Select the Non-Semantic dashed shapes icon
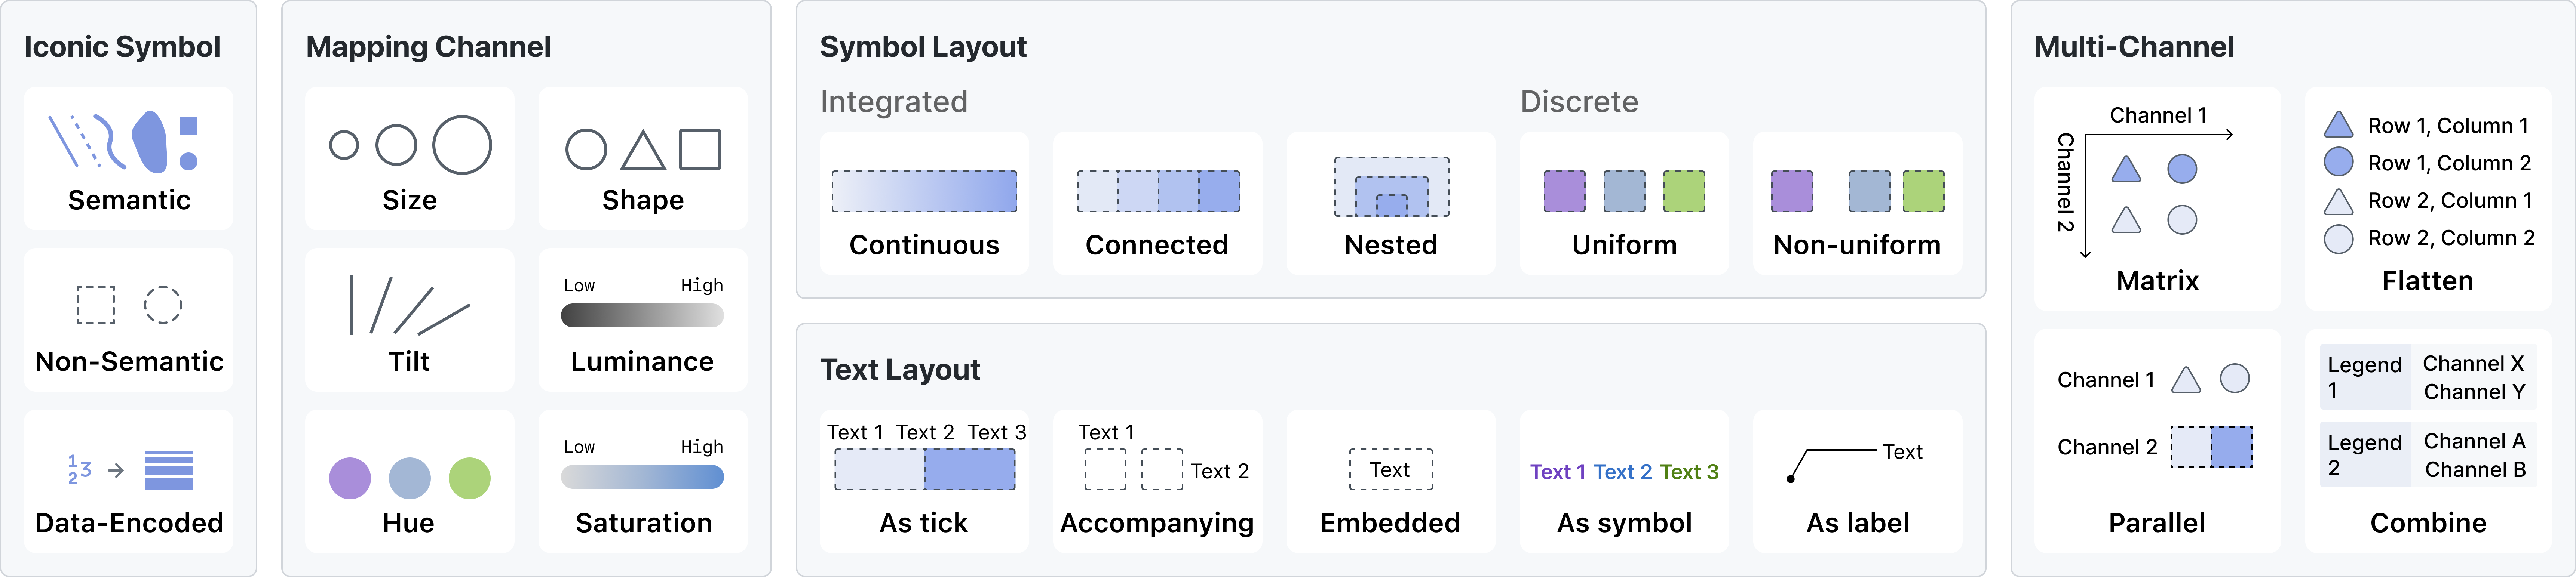The image size is (2576, 577). click(129, 305)
